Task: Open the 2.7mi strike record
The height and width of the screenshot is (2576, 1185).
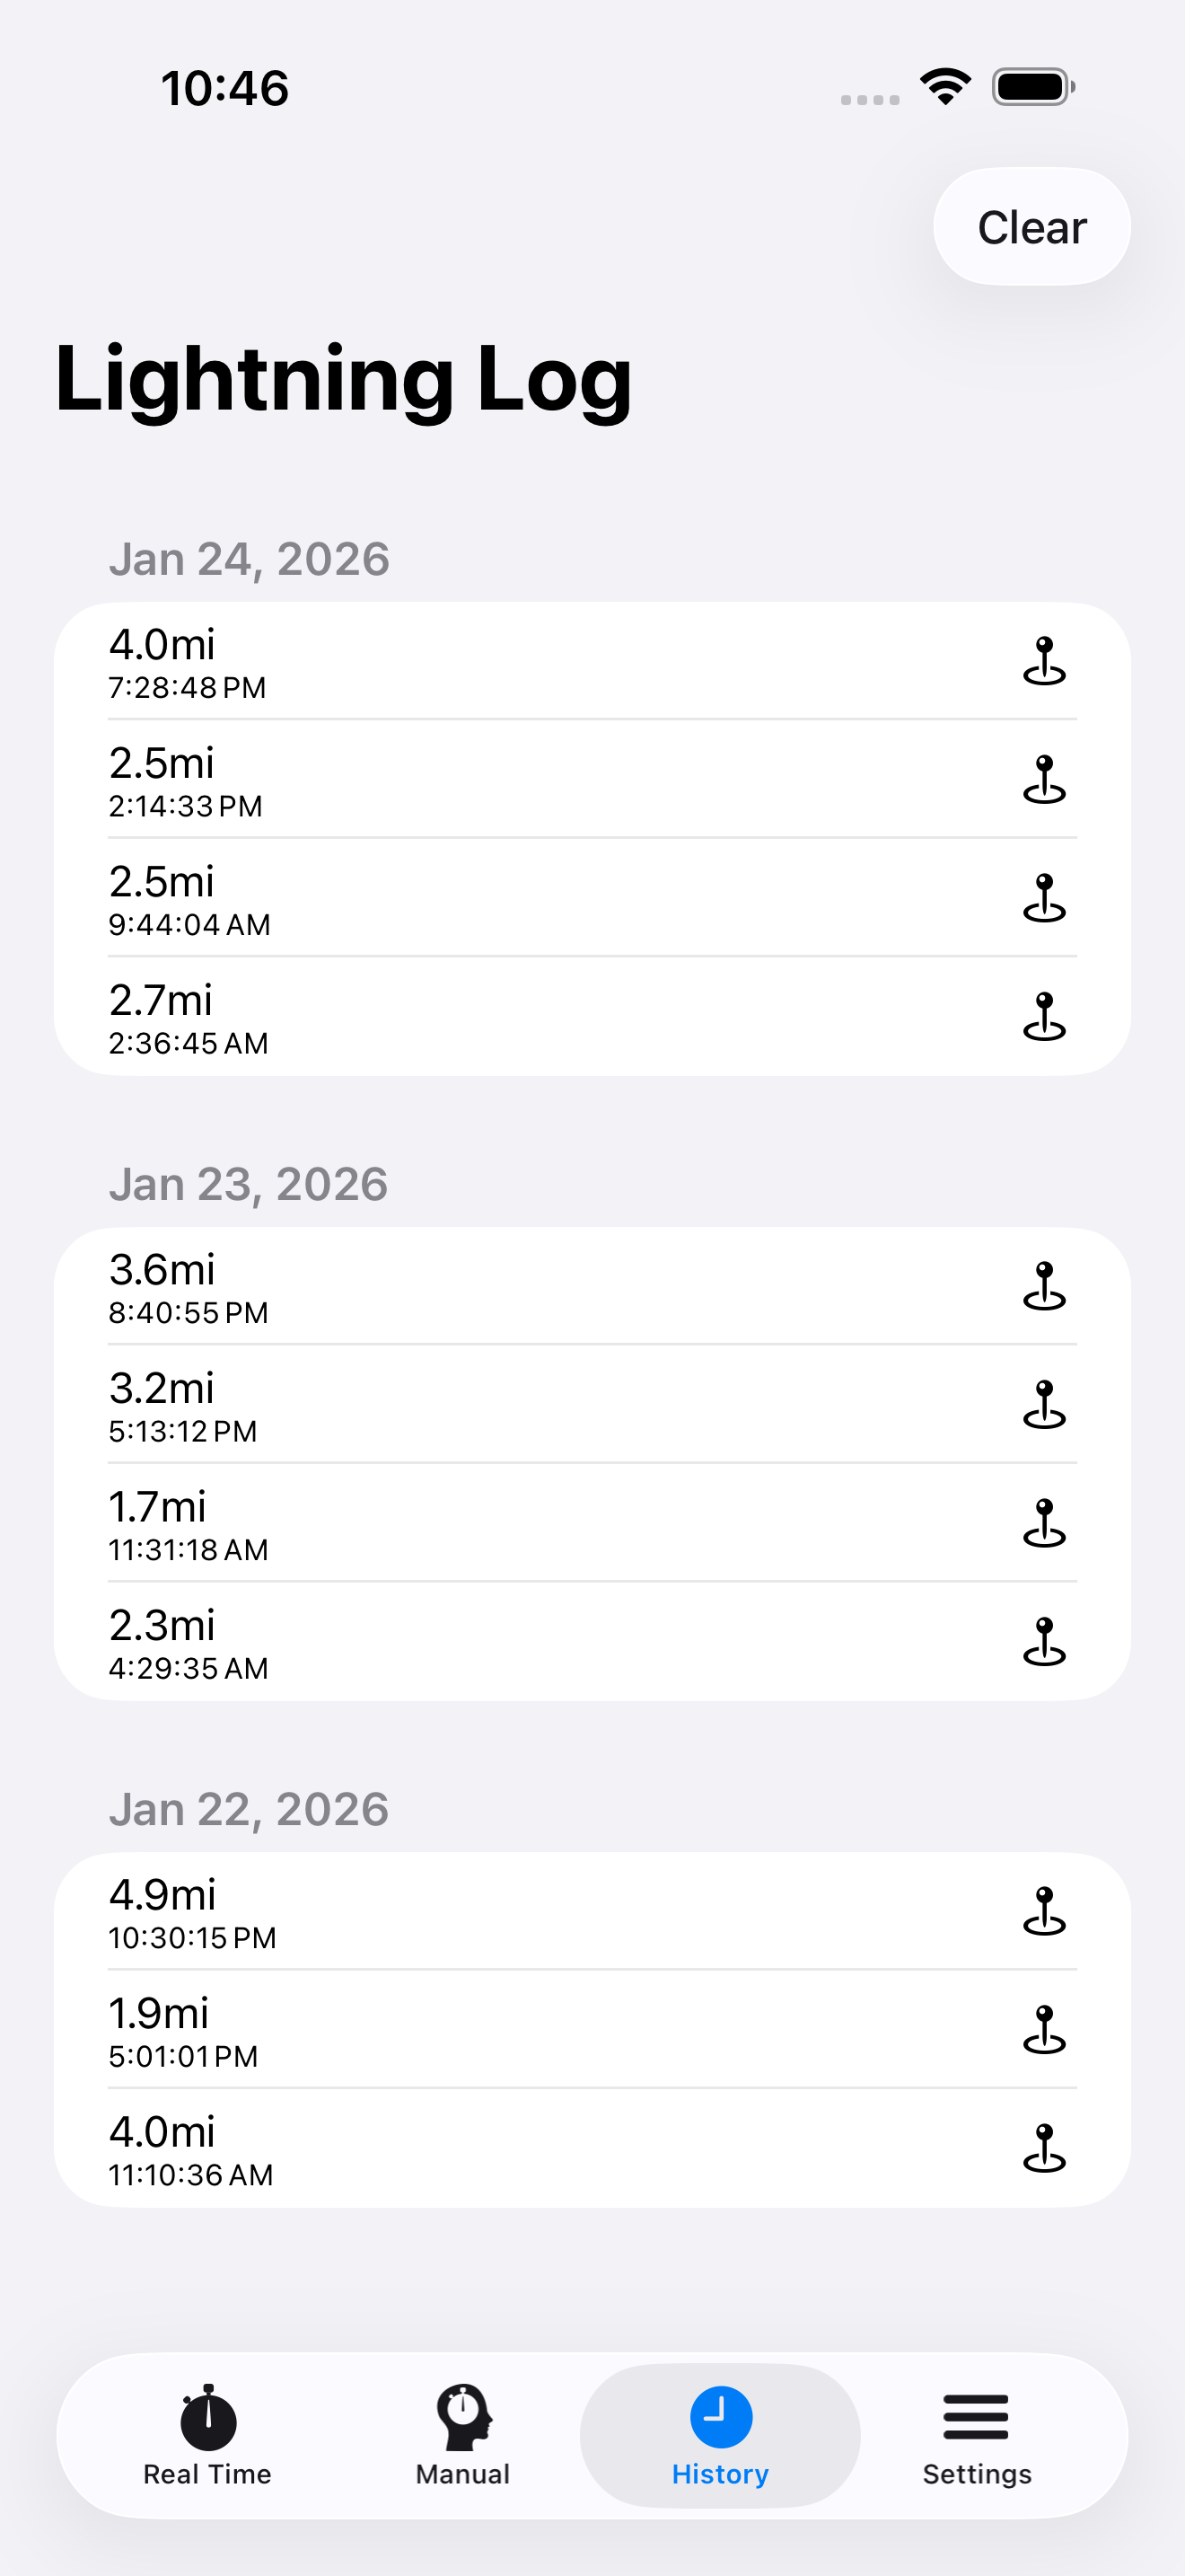Action: click(x=592, y=1017)
